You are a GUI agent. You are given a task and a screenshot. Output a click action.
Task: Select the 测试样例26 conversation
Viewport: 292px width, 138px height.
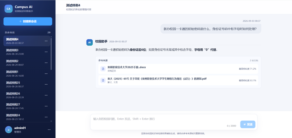27,95
